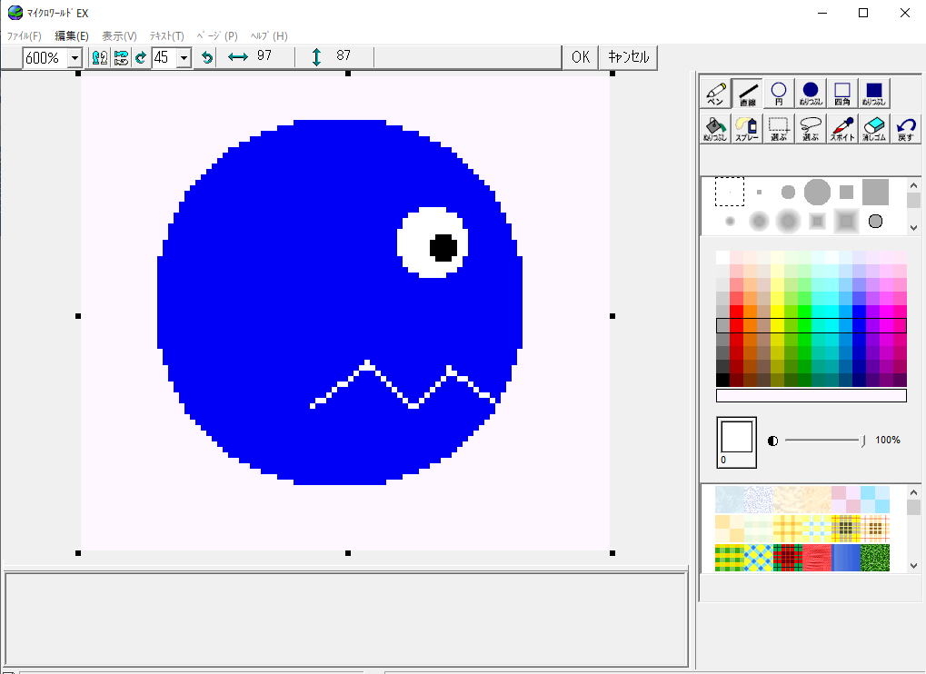Viewport: 926px width, 674px height.
Task: Choose the largest solid round brush
Action: coord(817,192)
